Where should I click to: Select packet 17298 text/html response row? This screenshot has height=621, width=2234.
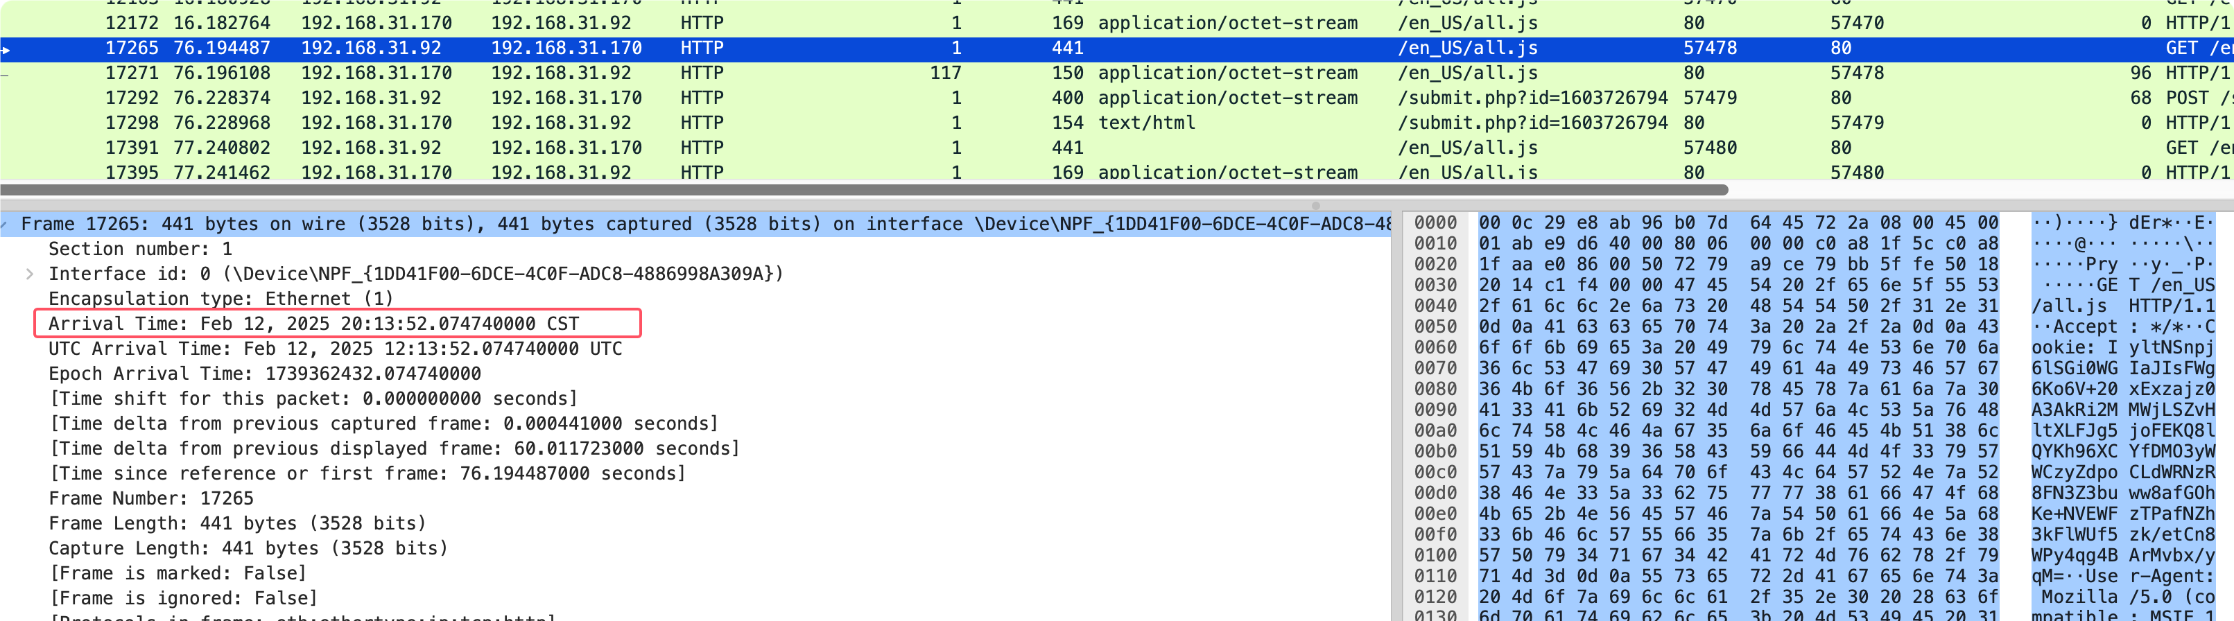pyautogui.click(x=1117, y=123)
